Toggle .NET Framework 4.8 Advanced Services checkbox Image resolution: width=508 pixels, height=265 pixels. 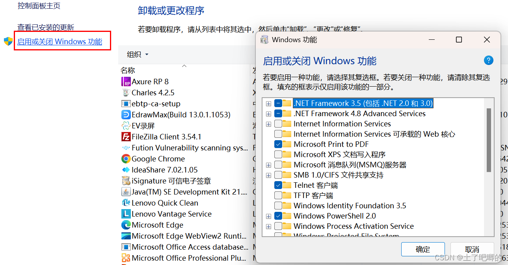point(278,113)
